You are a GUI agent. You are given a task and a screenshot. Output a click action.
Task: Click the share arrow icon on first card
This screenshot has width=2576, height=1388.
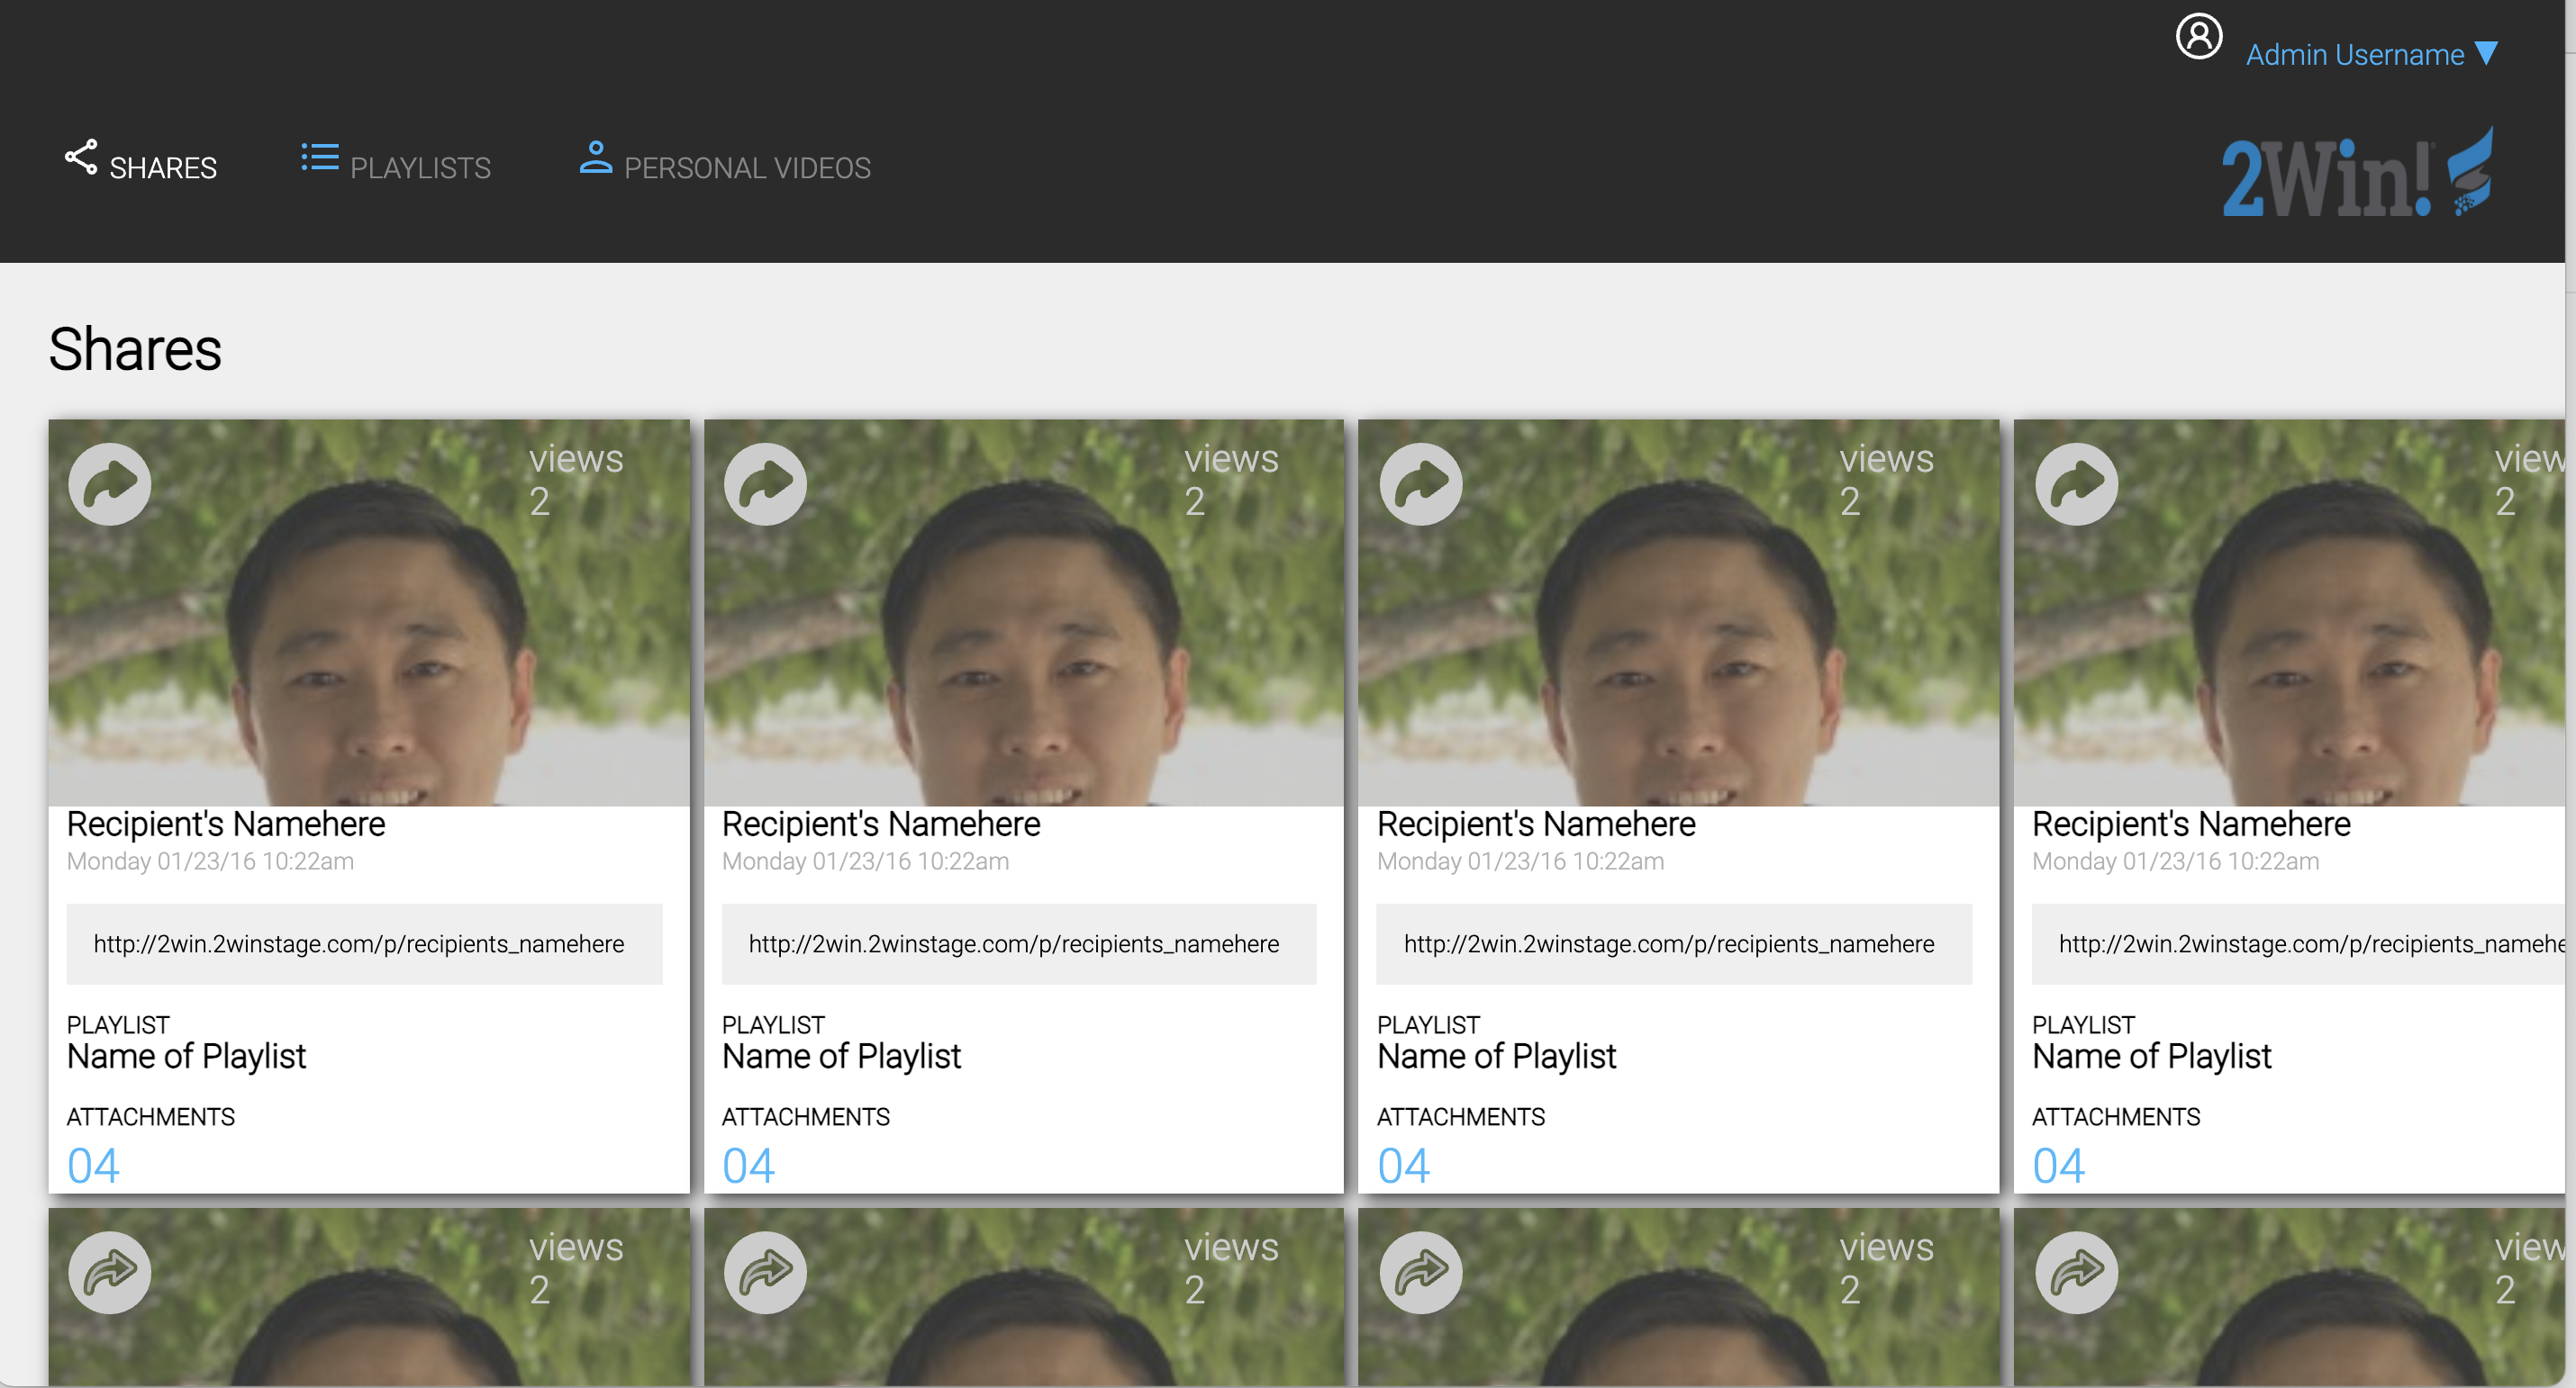[x=110, y=484]
